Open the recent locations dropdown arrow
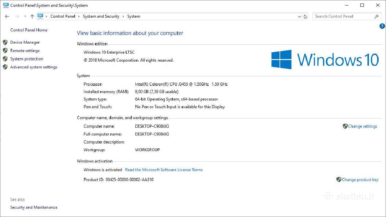The width and height of the screenshot is (386, 217). coord(25,16)
